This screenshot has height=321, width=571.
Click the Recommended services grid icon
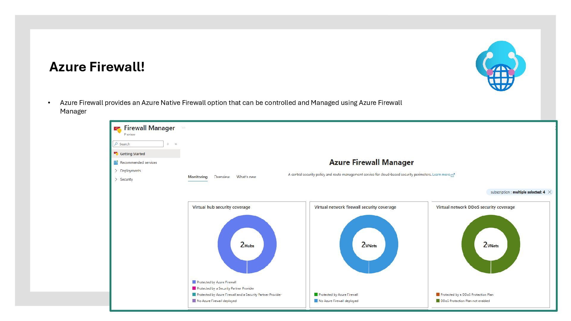click(116, 163)
